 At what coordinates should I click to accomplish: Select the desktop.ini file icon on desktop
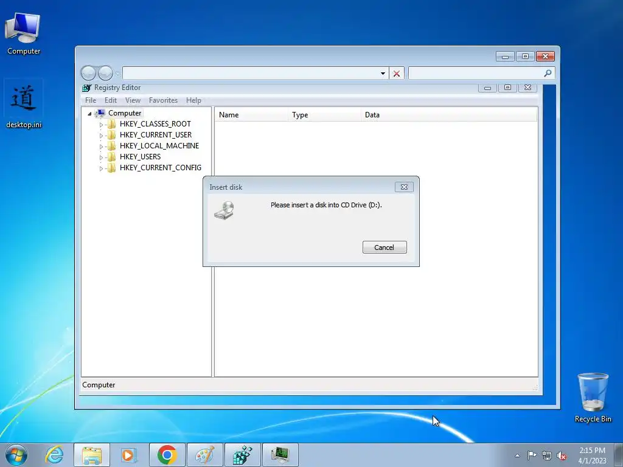(24, 105)
